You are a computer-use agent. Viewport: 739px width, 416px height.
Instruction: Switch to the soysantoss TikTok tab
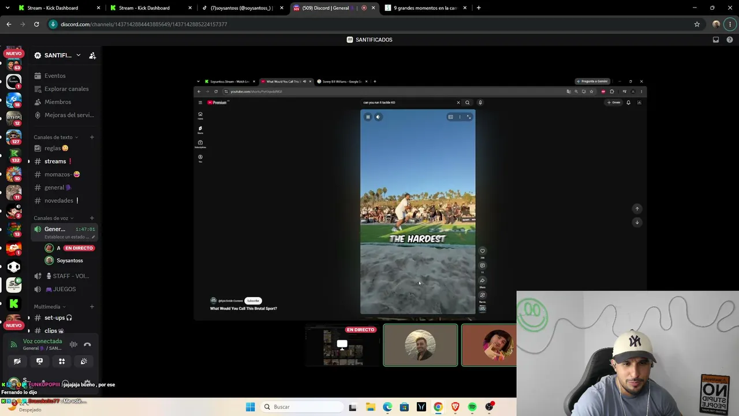(x=241, y=8)
